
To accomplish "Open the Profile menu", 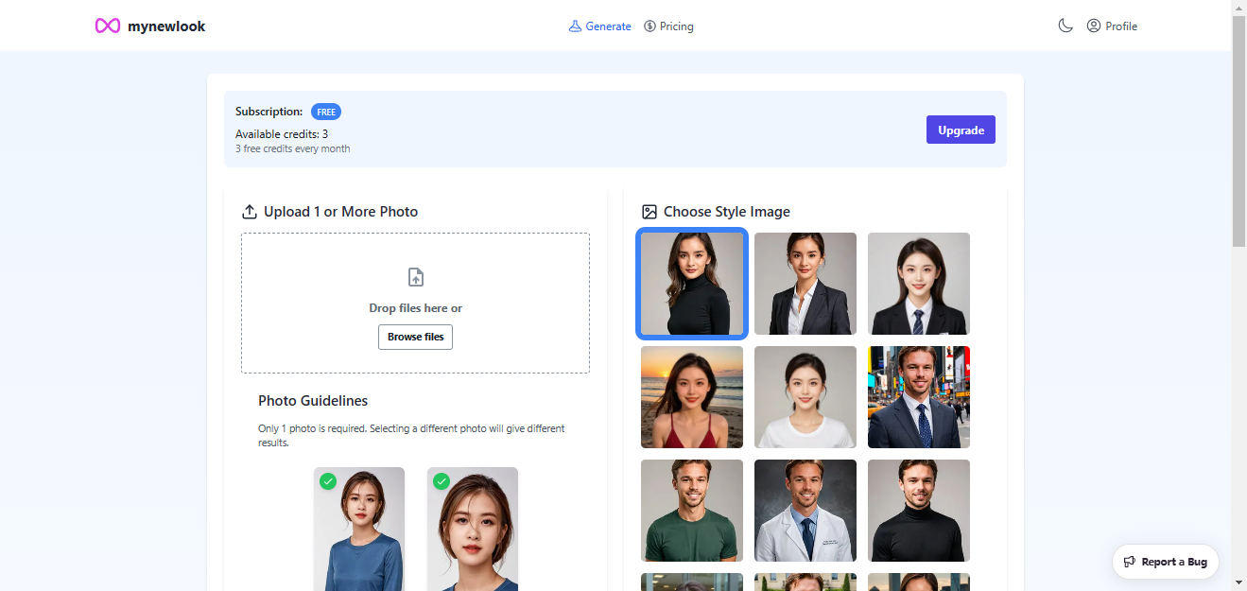I will 1112,26.
